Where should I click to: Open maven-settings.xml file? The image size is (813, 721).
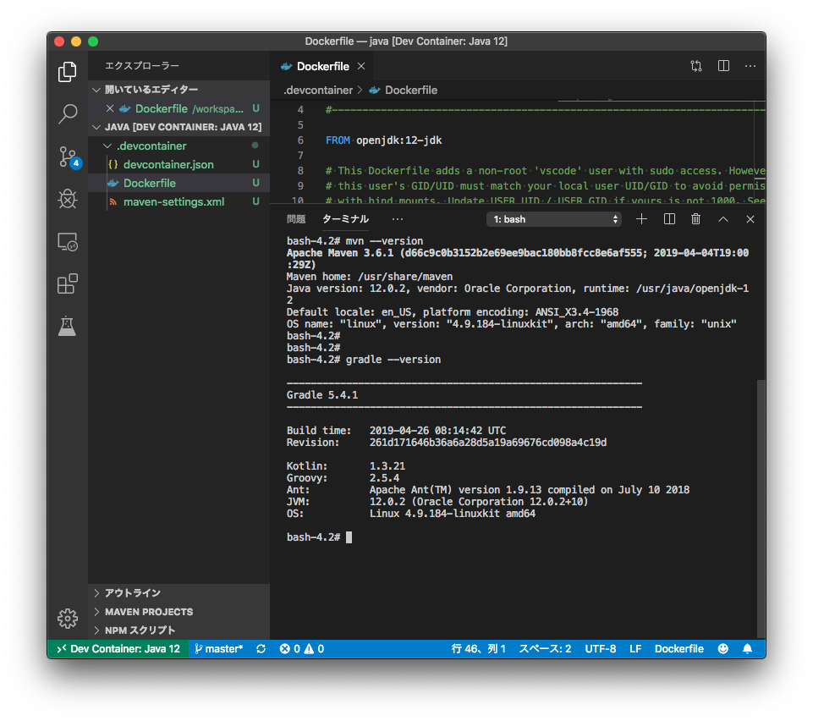point(179,201)
